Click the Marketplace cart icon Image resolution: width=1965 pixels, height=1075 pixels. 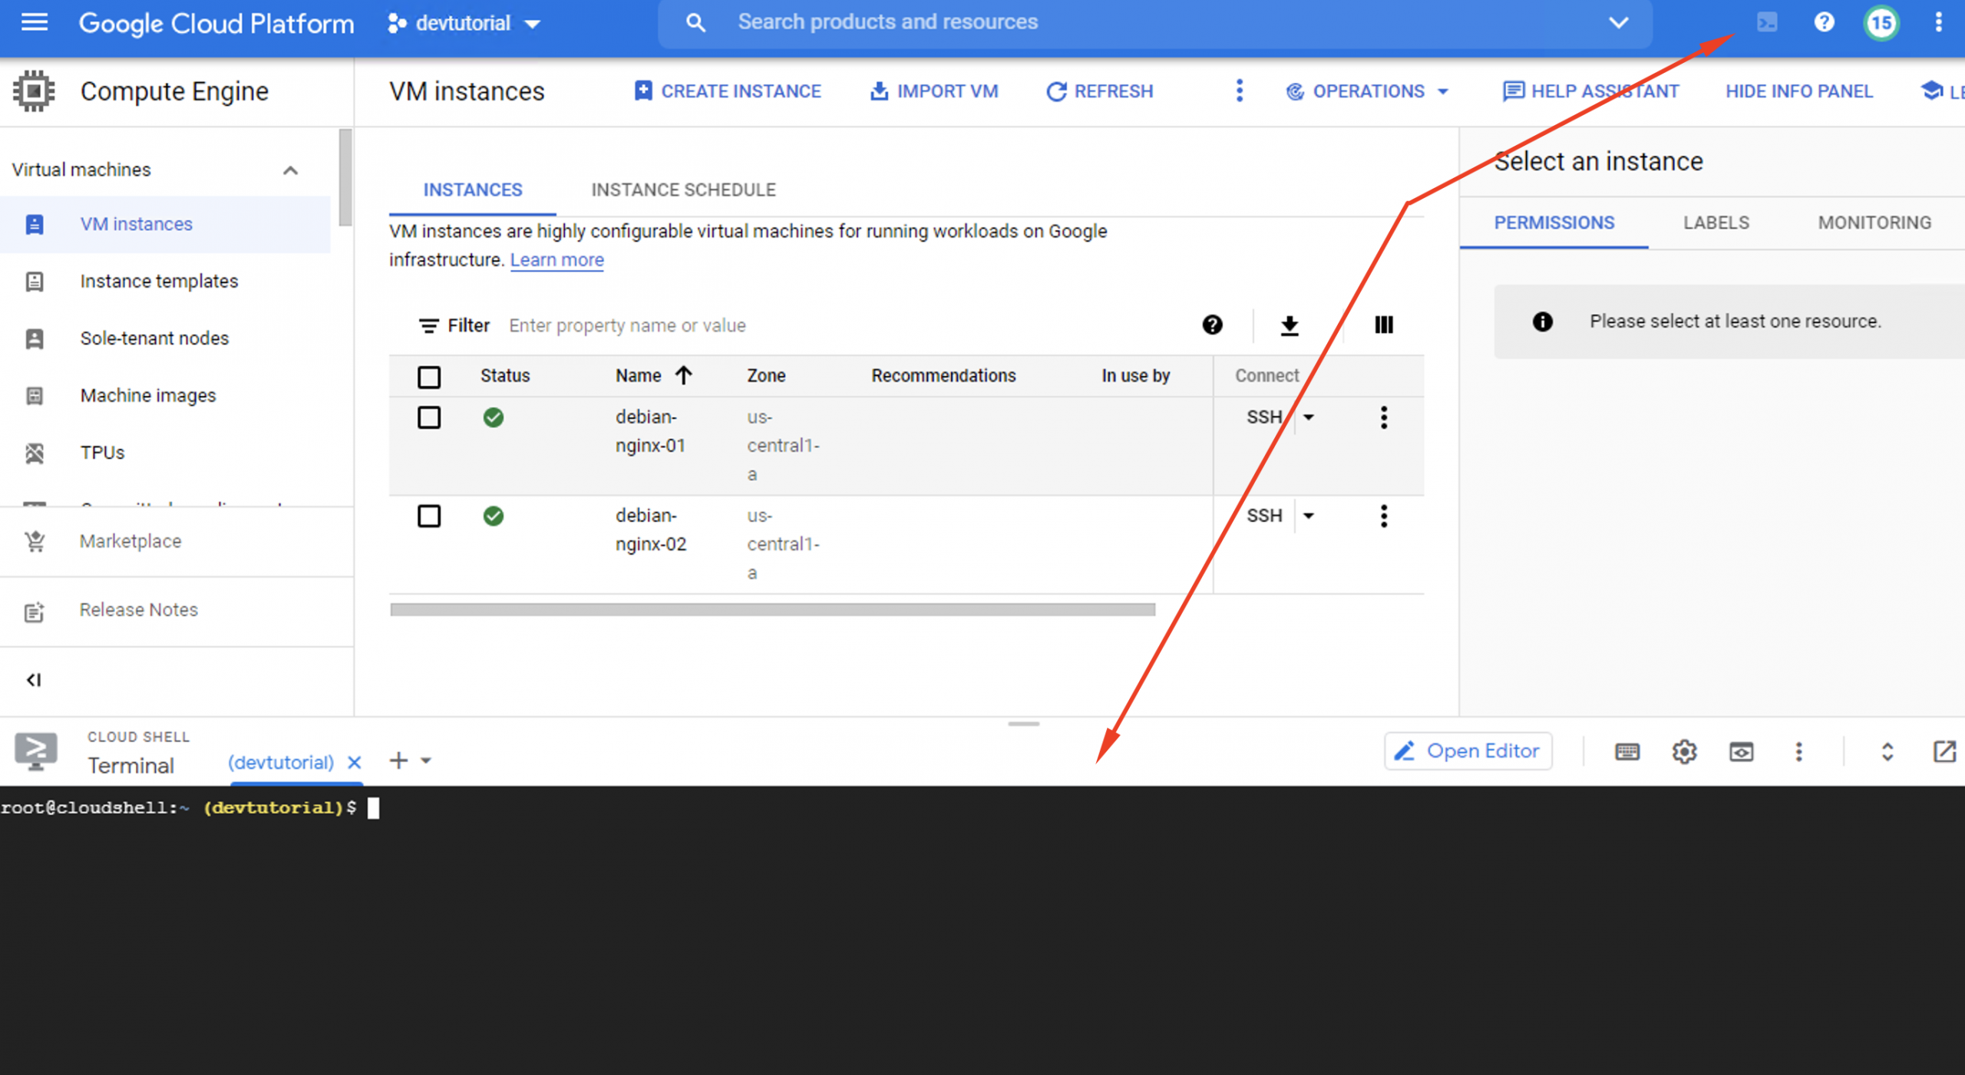35,541
